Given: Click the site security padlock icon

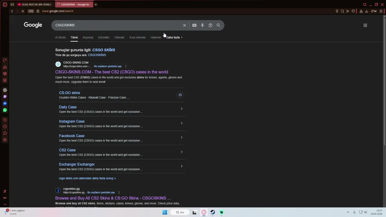Looking at the screenshot, I should [x=38, y=11].
